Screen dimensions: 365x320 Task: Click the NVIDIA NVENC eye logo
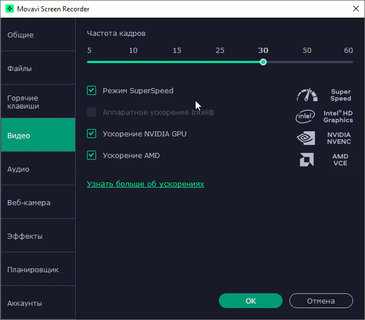[x=306, y=138]
